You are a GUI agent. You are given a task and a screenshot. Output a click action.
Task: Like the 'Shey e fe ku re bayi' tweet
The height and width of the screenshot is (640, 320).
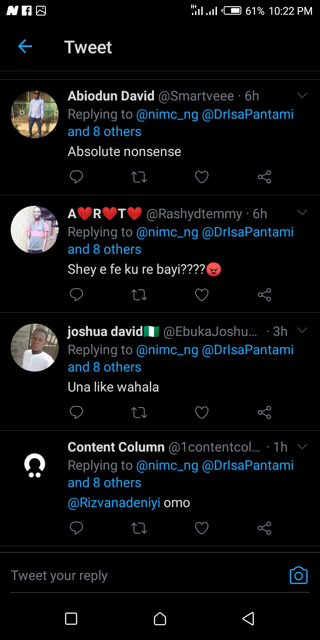(x=202, y=295)
